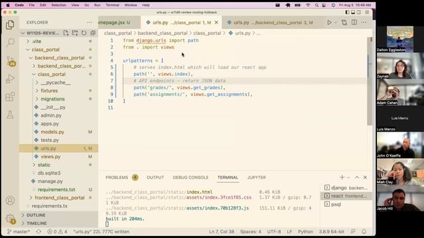Open the Search view in activity bar
This screenshot has width=424, height=238.
point(10,42)
